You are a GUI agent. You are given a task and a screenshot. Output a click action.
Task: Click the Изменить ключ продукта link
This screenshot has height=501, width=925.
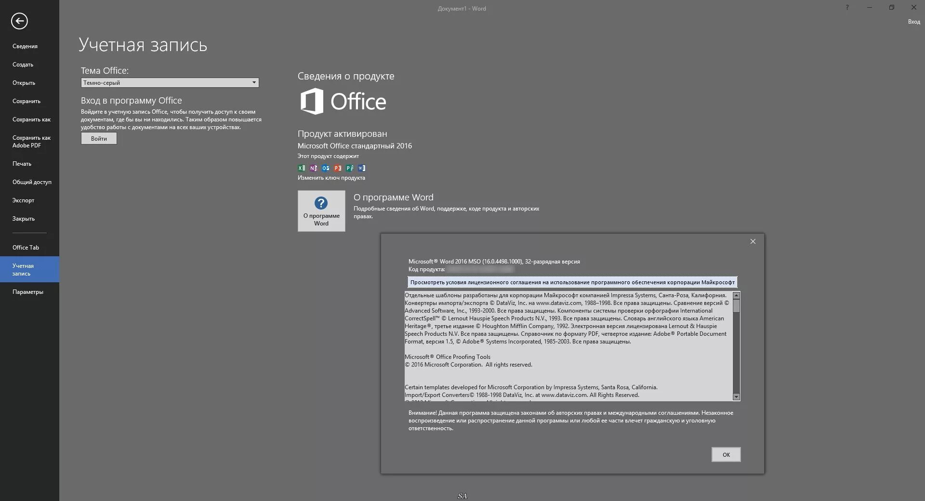pos(331,178)
